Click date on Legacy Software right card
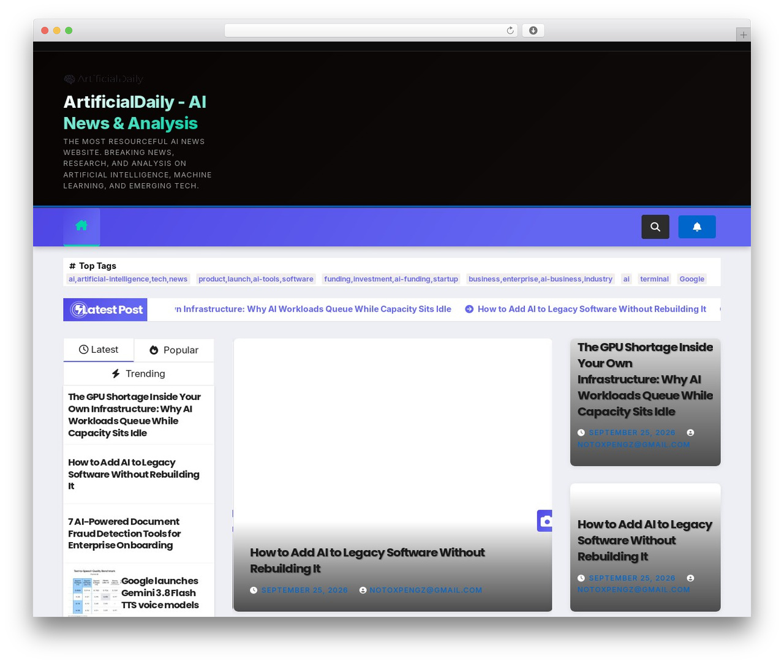The image size is (784, 664). (x=632, y=578)
